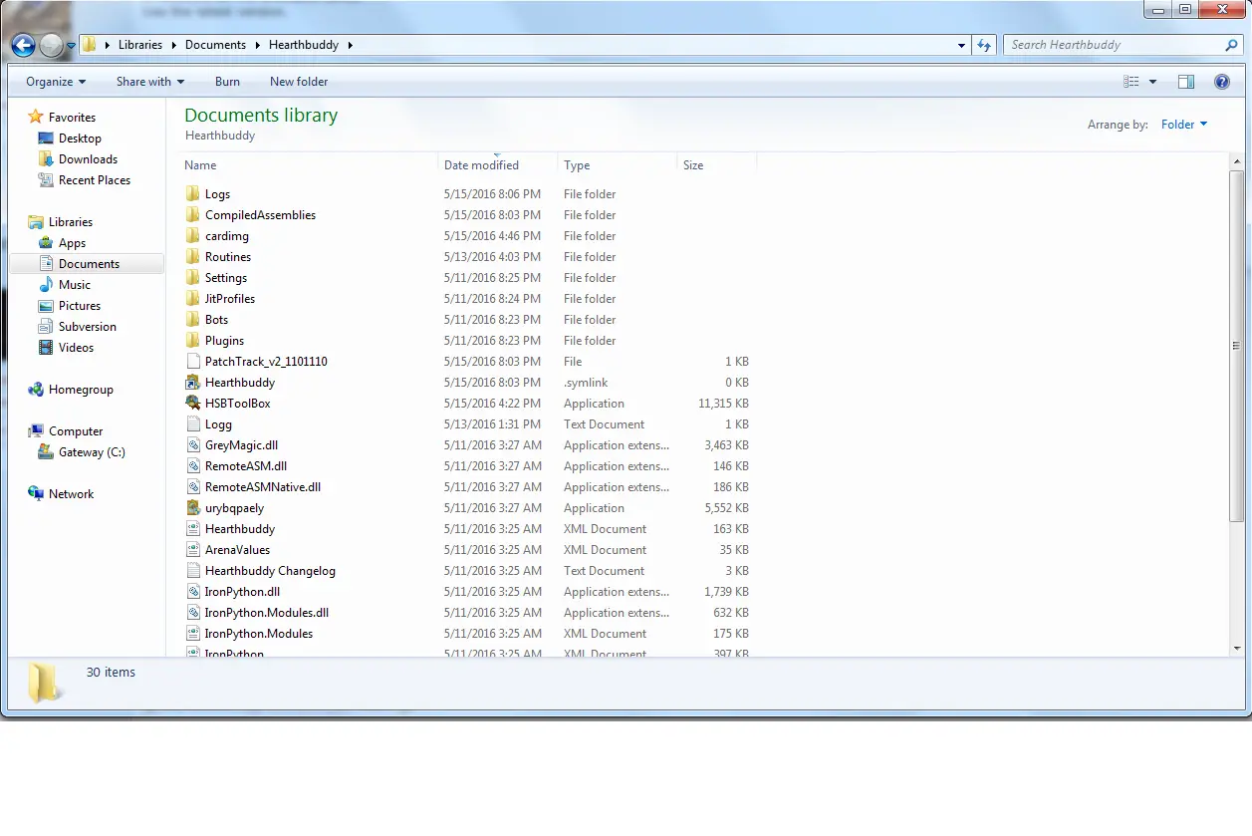The width and height of the screenshot is (1252, 836).
Task: Open Favorites in the navigation pane
Action: pos(72,117)
